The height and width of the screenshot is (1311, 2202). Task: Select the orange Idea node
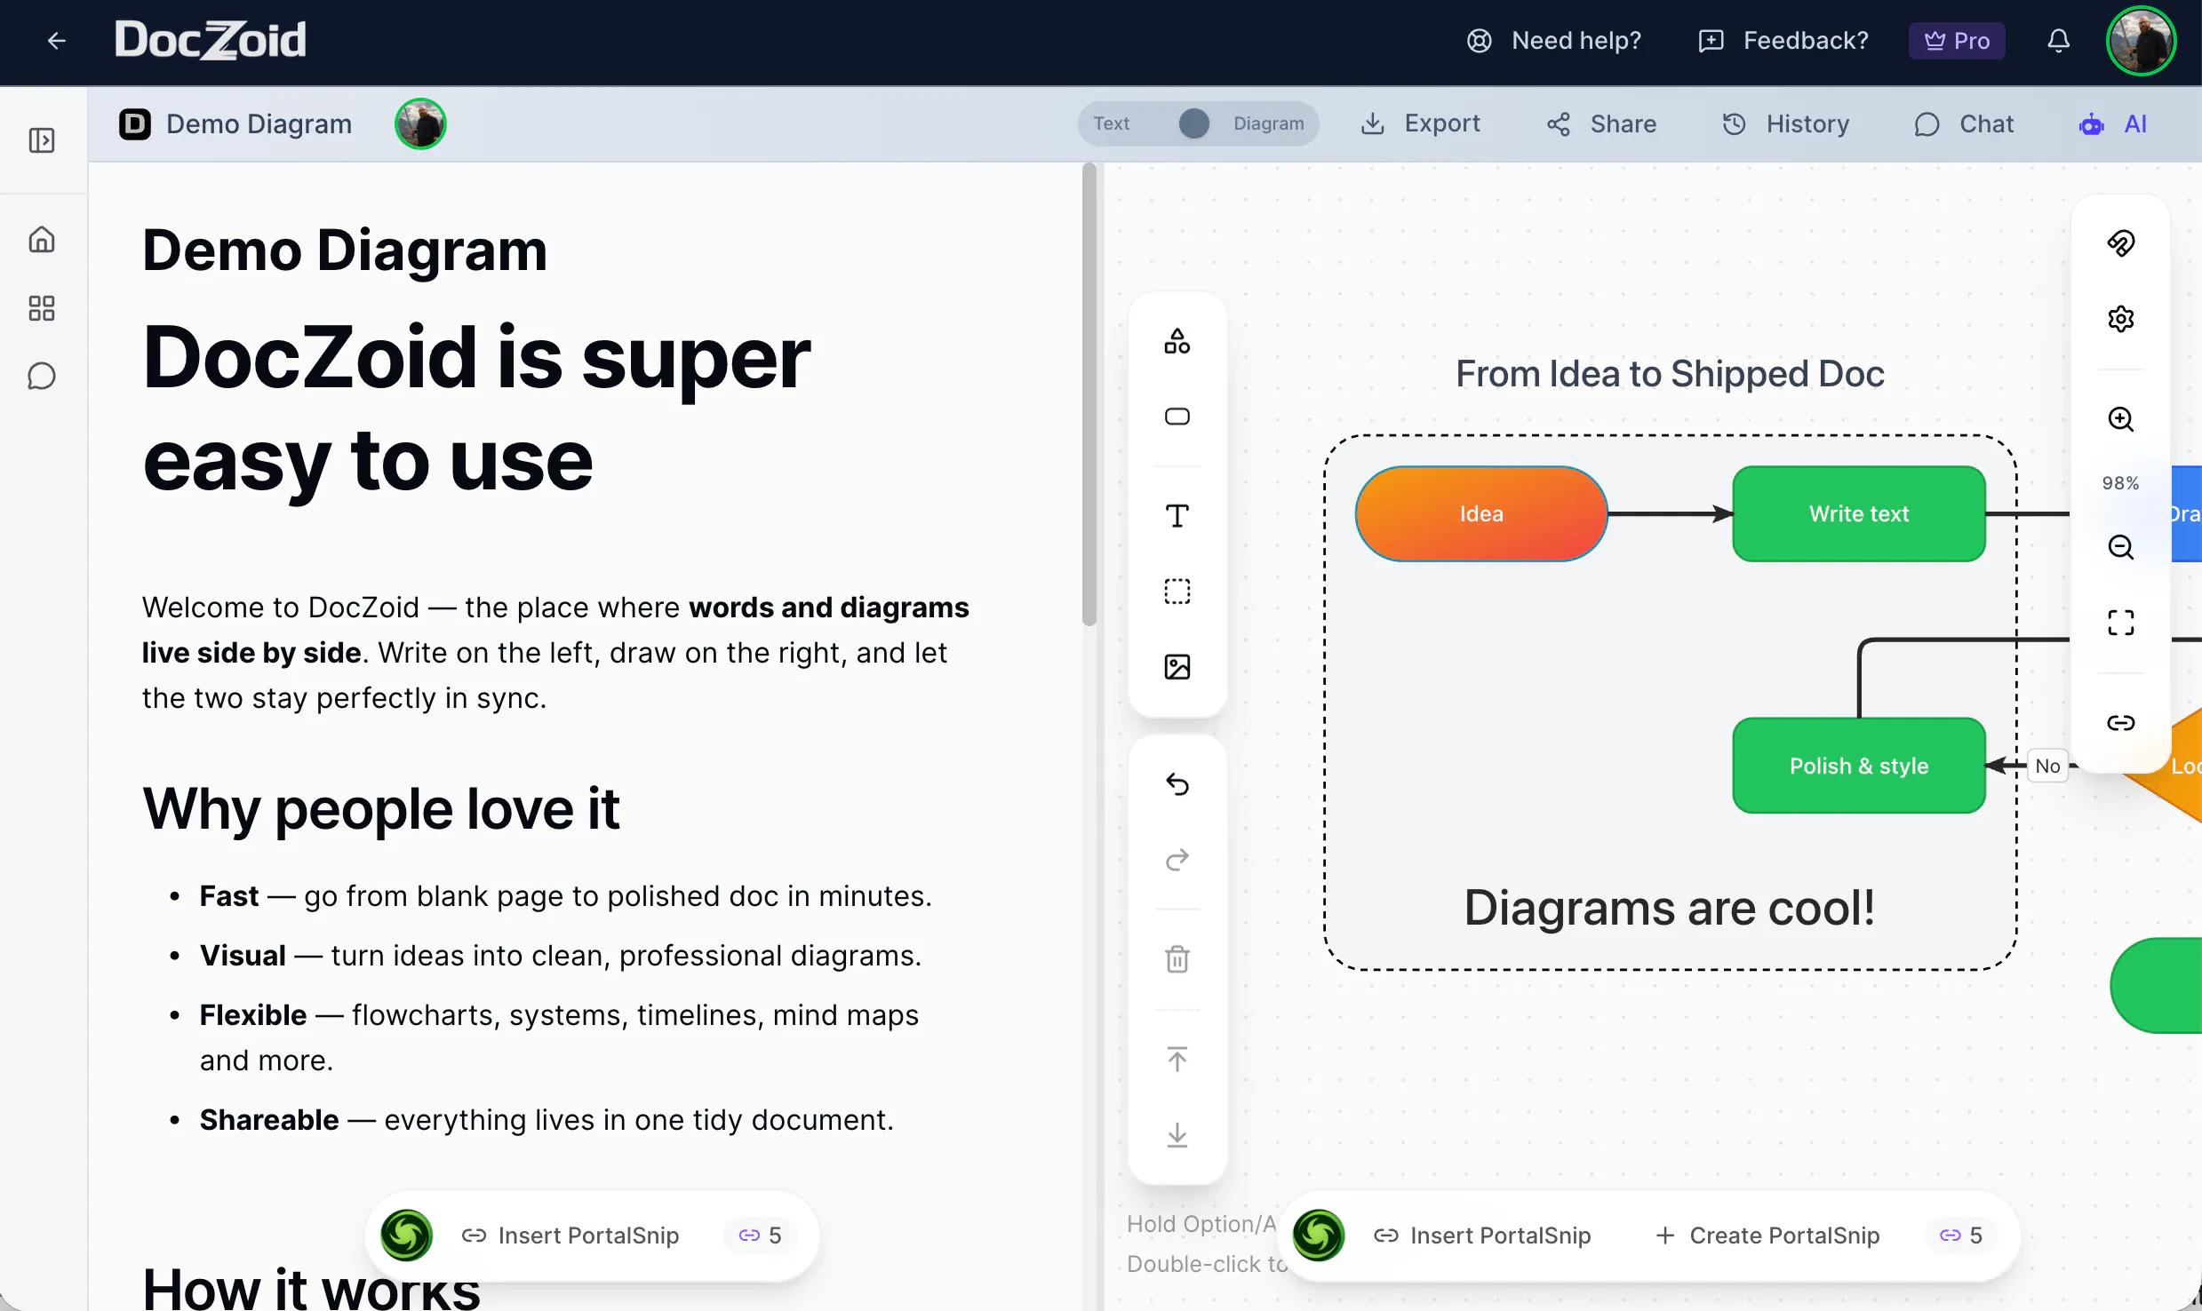click(x=1481, y=514)
